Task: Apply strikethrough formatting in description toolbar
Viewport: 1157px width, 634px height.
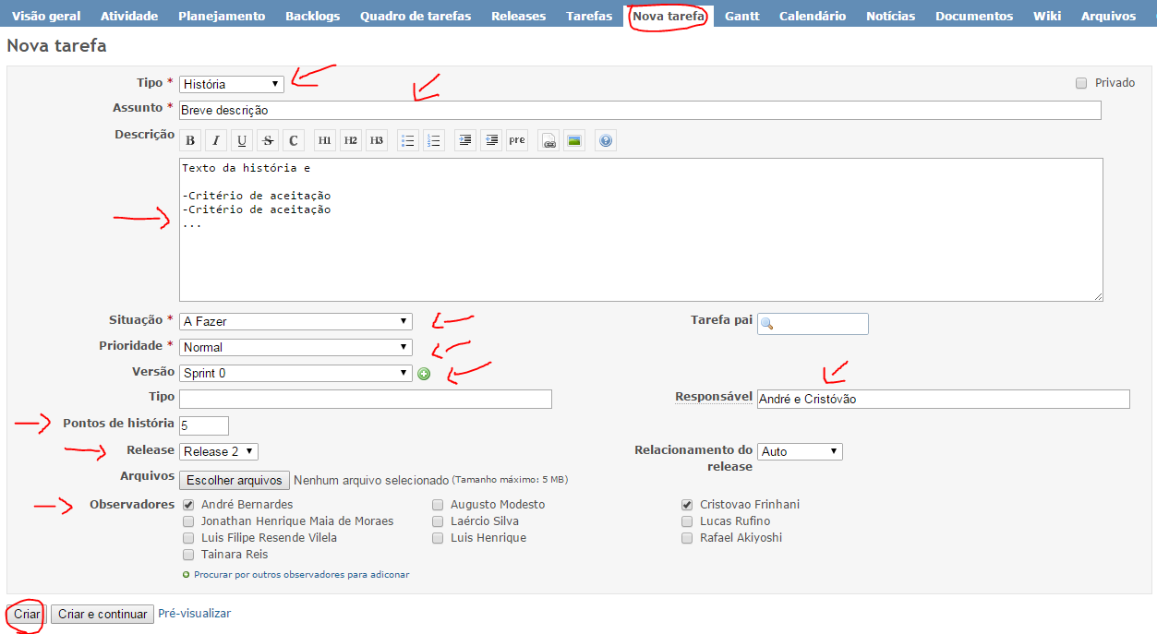Action: point(268,140)
